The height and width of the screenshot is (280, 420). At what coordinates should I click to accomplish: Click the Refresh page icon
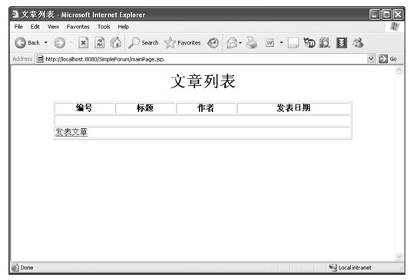(99, 43)
